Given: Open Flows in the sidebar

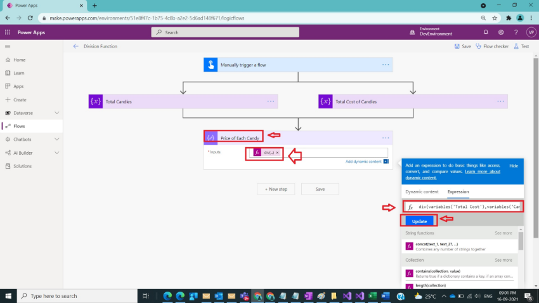Looking at the screenshot, I should [32, 126].
